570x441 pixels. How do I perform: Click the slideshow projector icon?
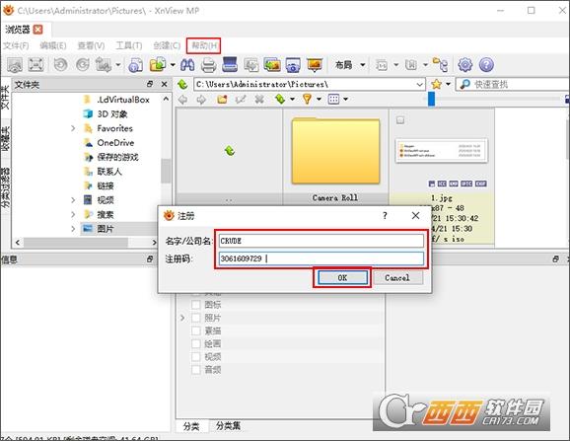point(315,65)
